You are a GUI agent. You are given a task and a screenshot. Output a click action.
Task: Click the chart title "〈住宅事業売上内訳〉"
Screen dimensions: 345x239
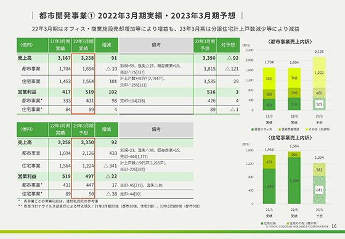point(290,138)
